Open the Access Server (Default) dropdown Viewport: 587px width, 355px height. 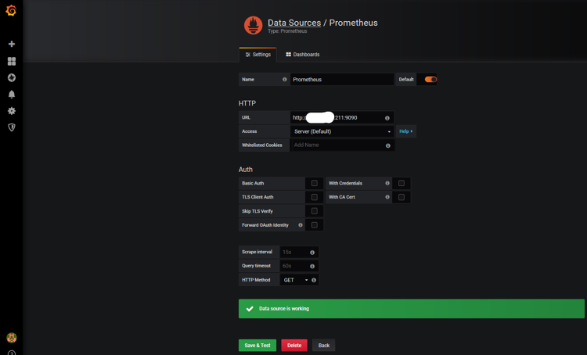[x=342, y=131]
